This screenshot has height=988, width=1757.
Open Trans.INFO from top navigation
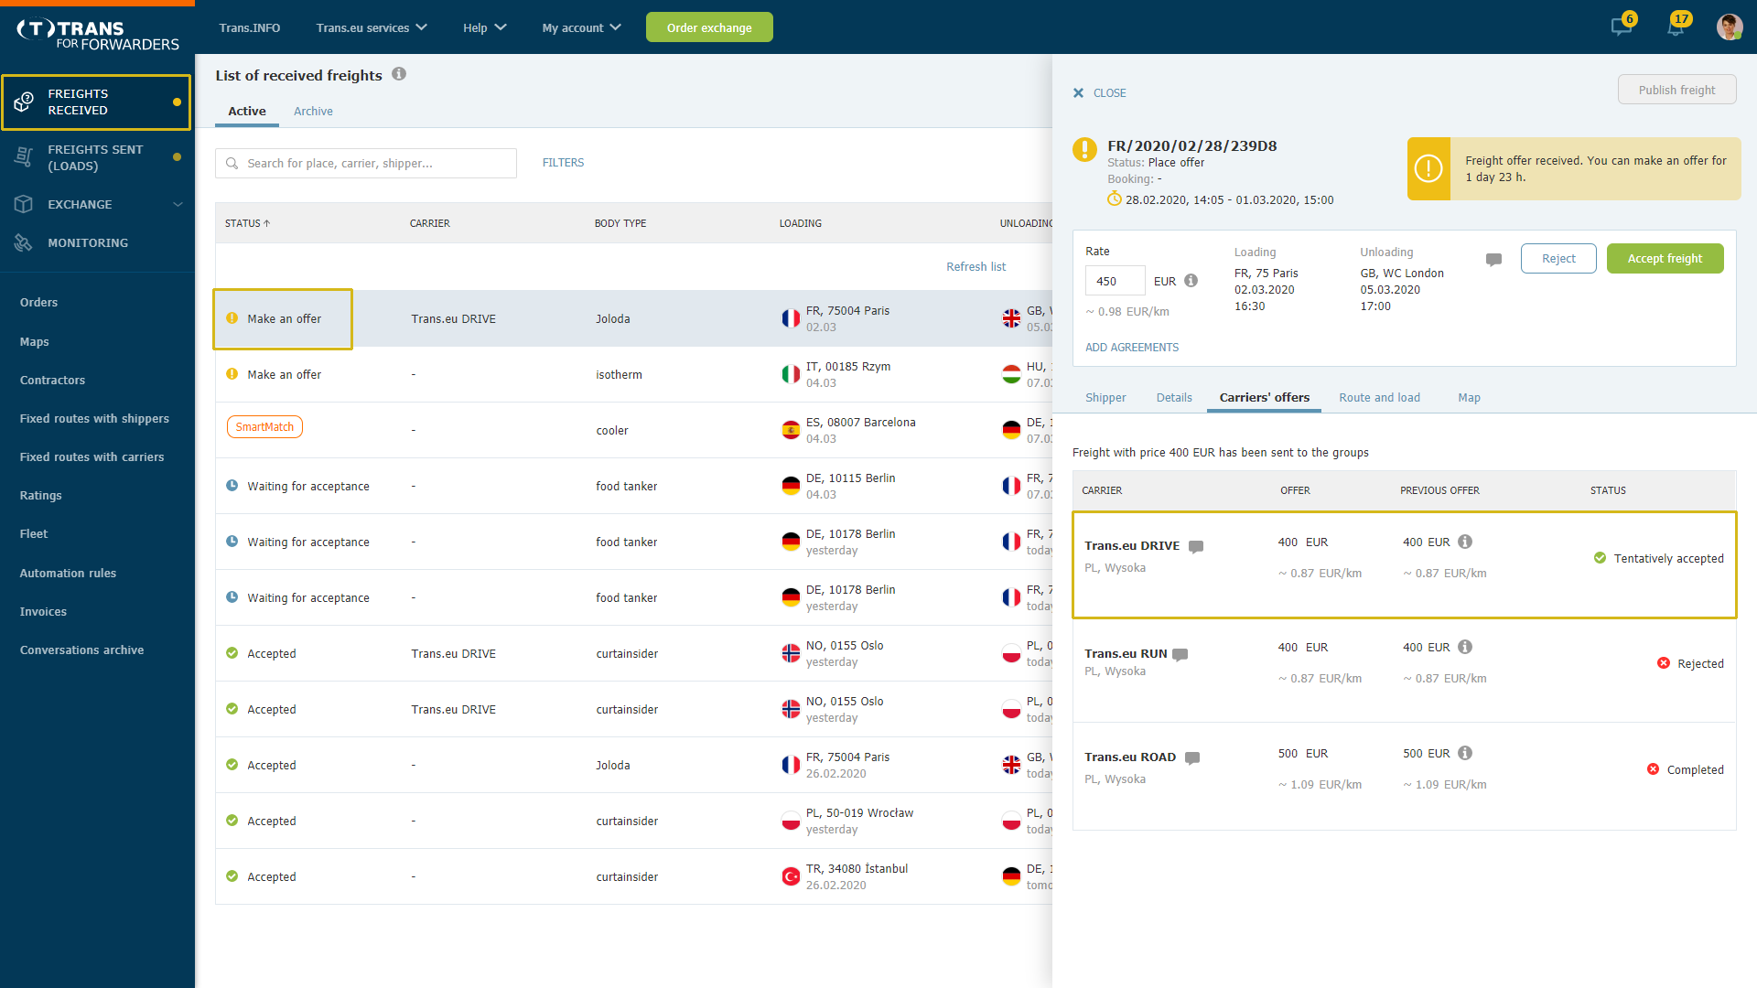[250, 27]
